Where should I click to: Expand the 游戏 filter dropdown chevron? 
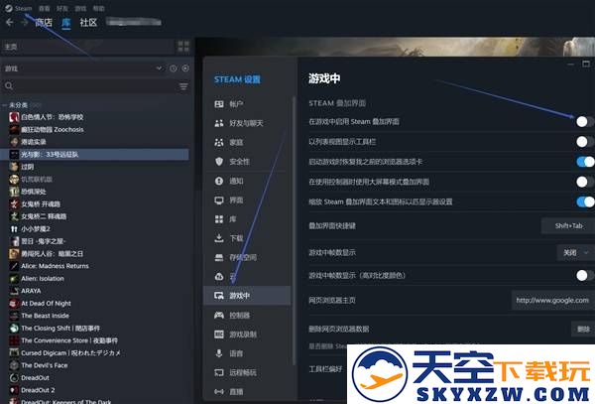tap(159, 68)
